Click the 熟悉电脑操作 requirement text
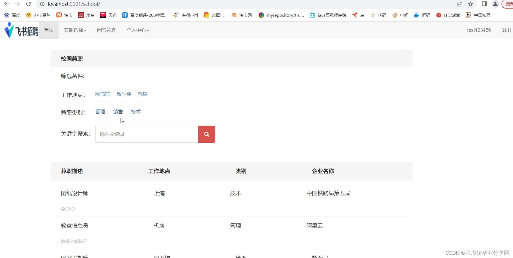 coord(74,242)
